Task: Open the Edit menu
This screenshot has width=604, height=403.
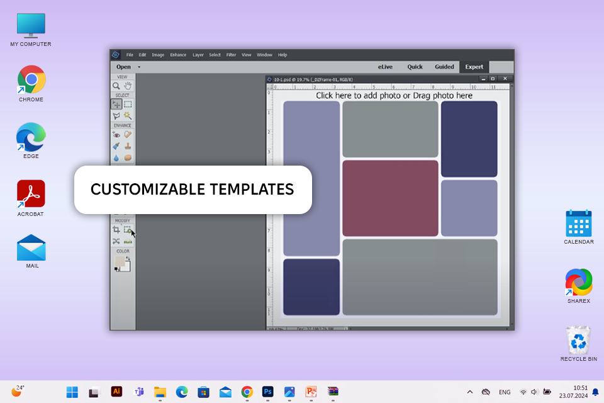Action: click(142, 55)
